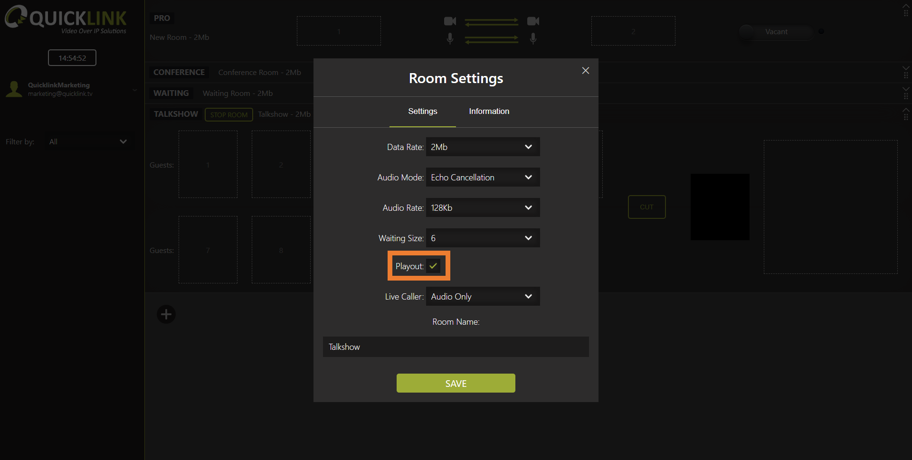Select the Settings tab
912x460 pixels.
point(422,112)
